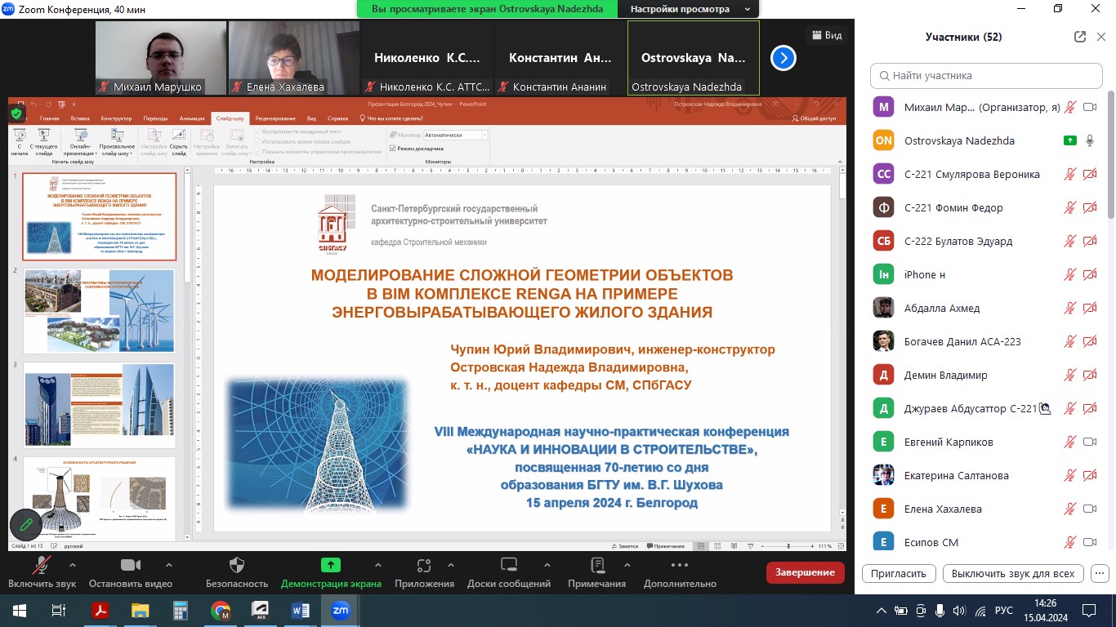Open Word from Windows taskbar

[300, 610]
